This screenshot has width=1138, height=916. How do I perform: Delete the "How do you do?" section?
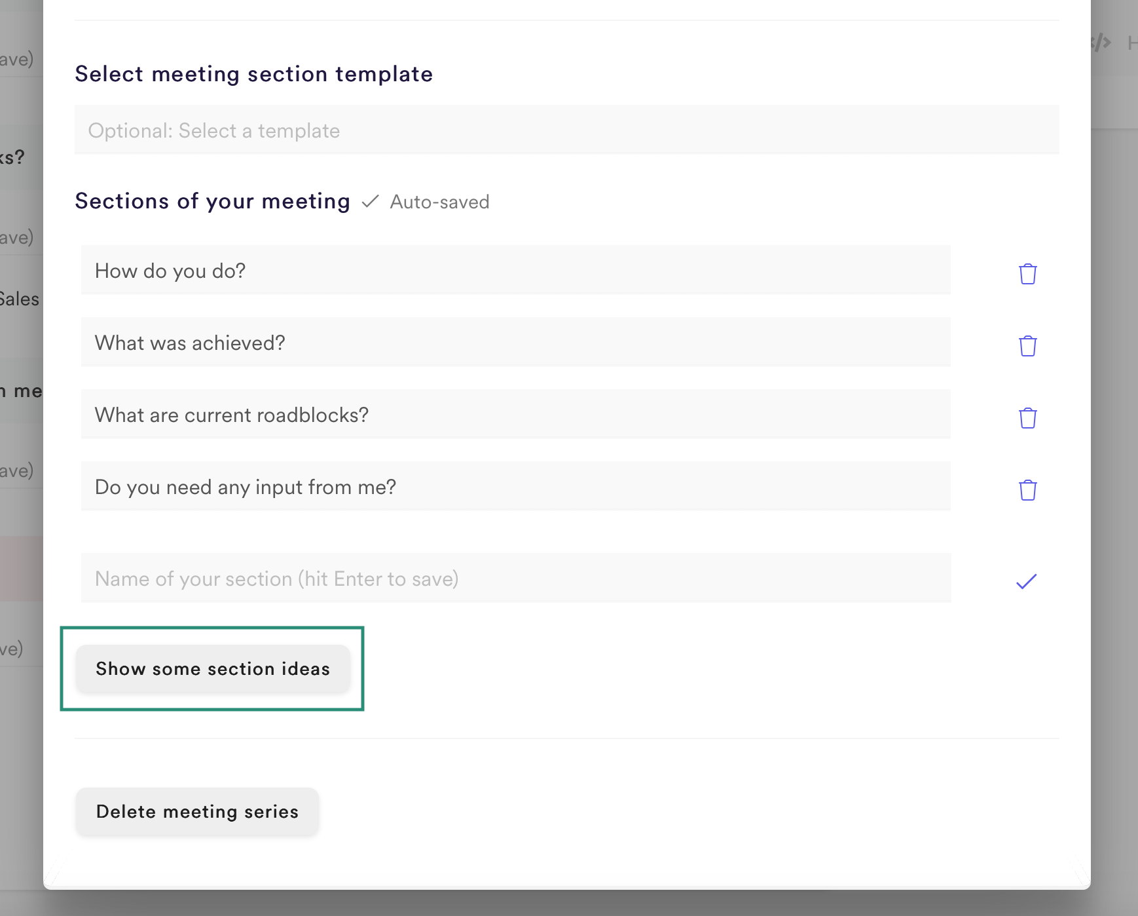[x=1027, y=274]
